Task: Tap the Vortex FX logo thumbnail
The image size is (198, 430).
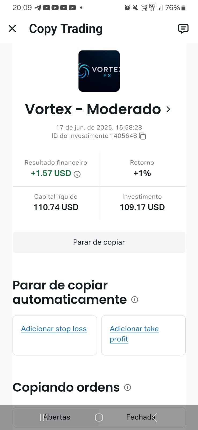Action: click(99, 71)
